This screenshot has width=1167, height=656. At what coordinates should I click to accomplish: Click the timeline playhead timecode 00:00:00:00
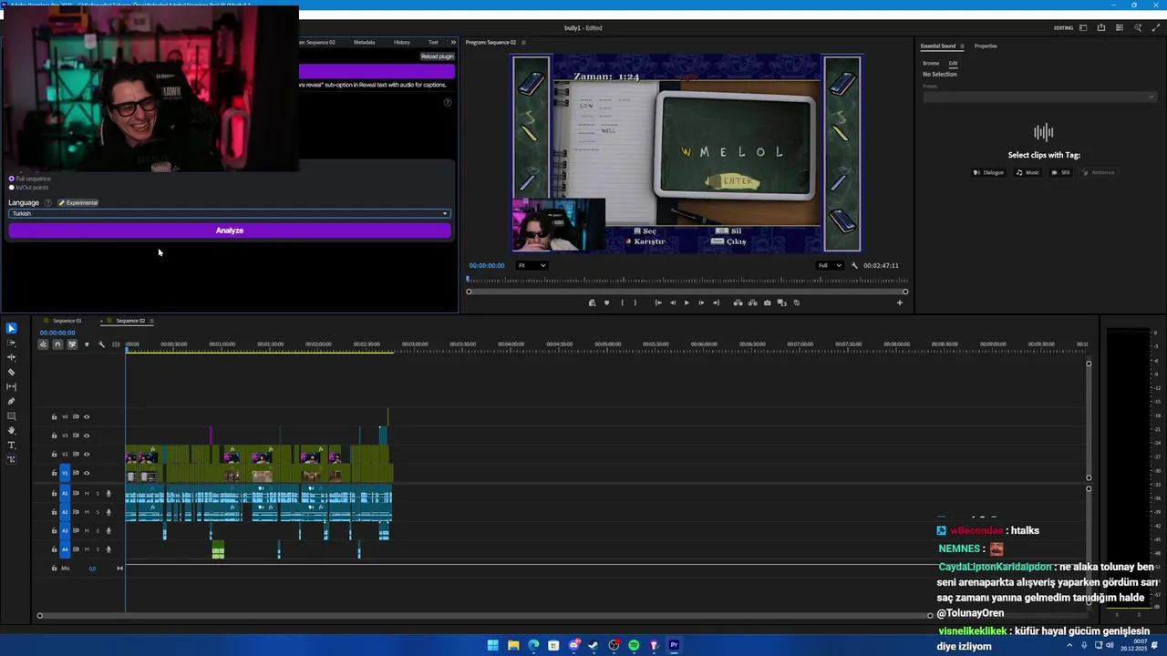point(57,333)
